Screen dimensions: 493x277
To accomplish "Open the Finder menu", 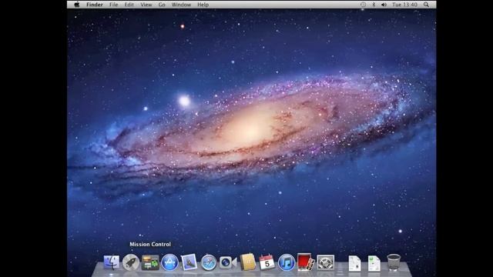I will pyautogui.click(x=95, y=5).
